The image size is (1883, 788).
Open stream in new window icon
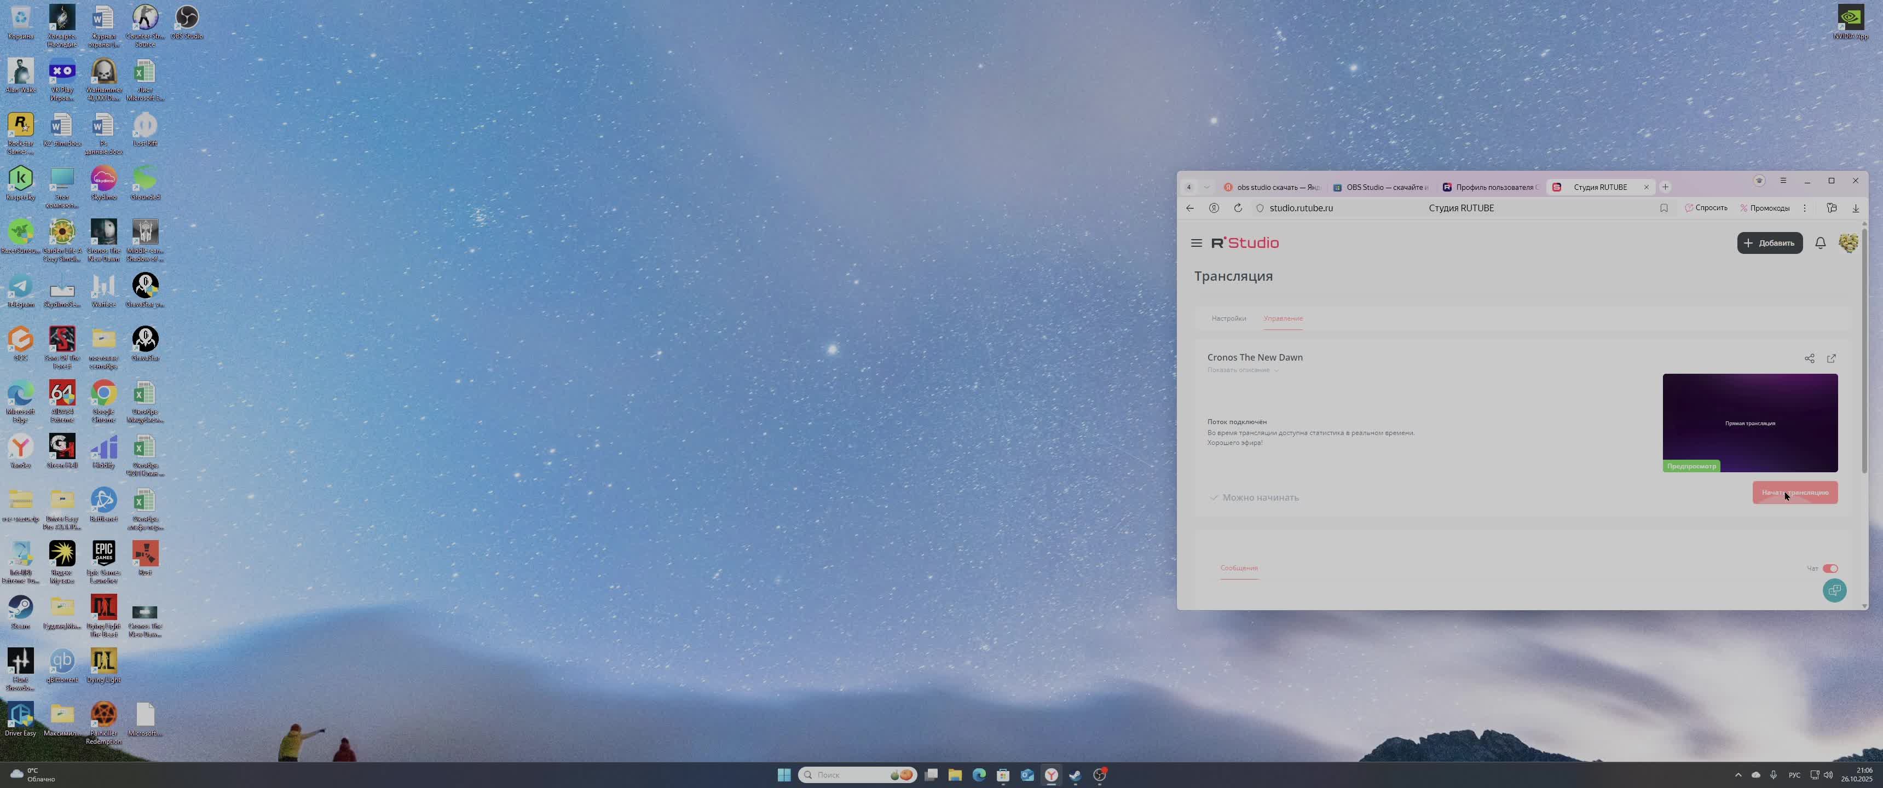point(1831,358)
